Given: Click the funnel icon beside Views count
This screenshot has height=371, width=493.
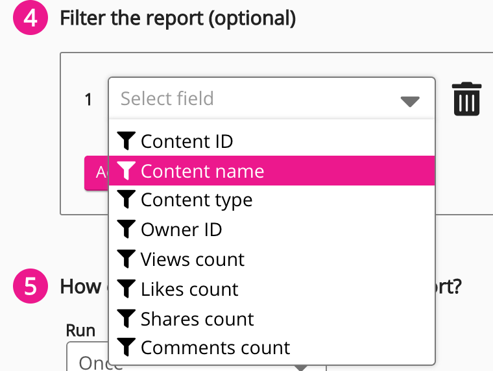Looking at the screenshot, I should click(x=126, y=259).
